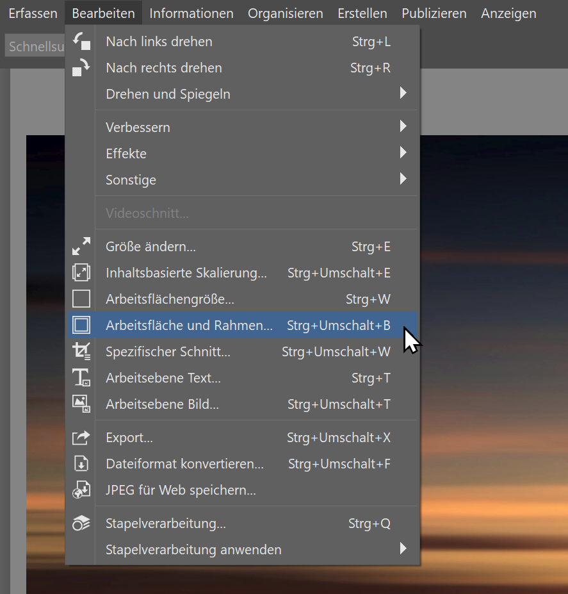
Task: Click the Arbeitsebene Bild icon
Action: (81, 404)
